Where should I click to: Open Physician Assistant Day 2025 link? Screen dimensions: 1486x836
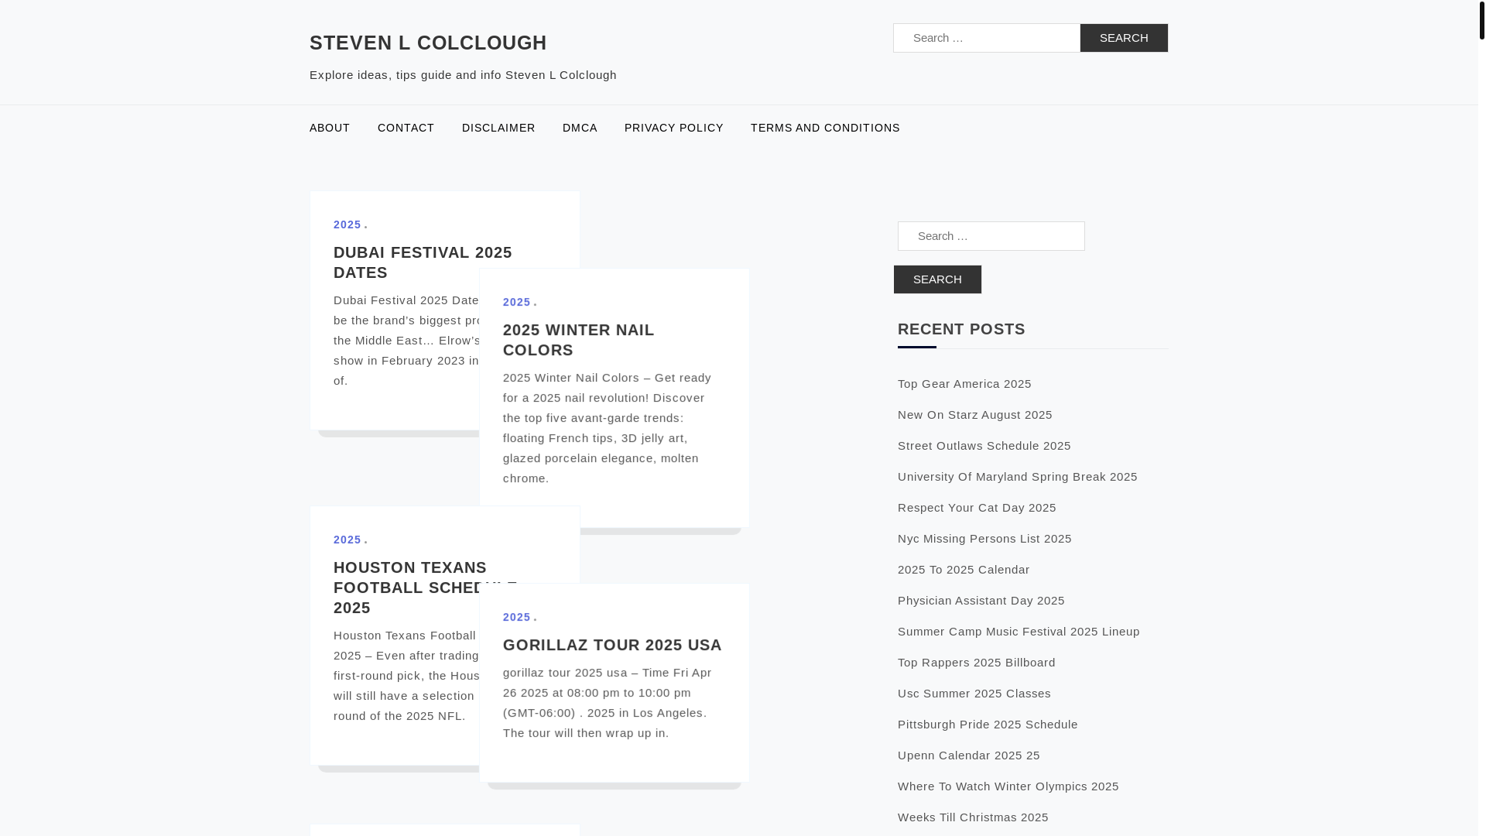click(981, 601)
